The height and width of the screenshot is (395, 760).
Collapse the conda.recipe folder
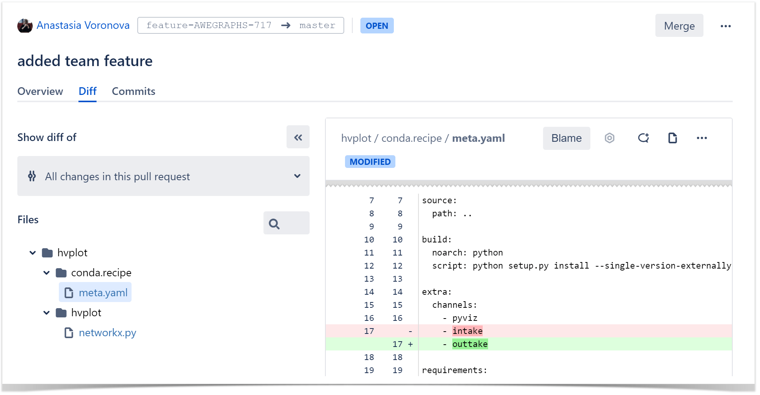coord(47,272)
